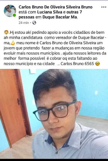Show the 'outras 7 pessoas' tagged list
The height and width of the screenshot is (161, 108).
click(x=50, y=15)
